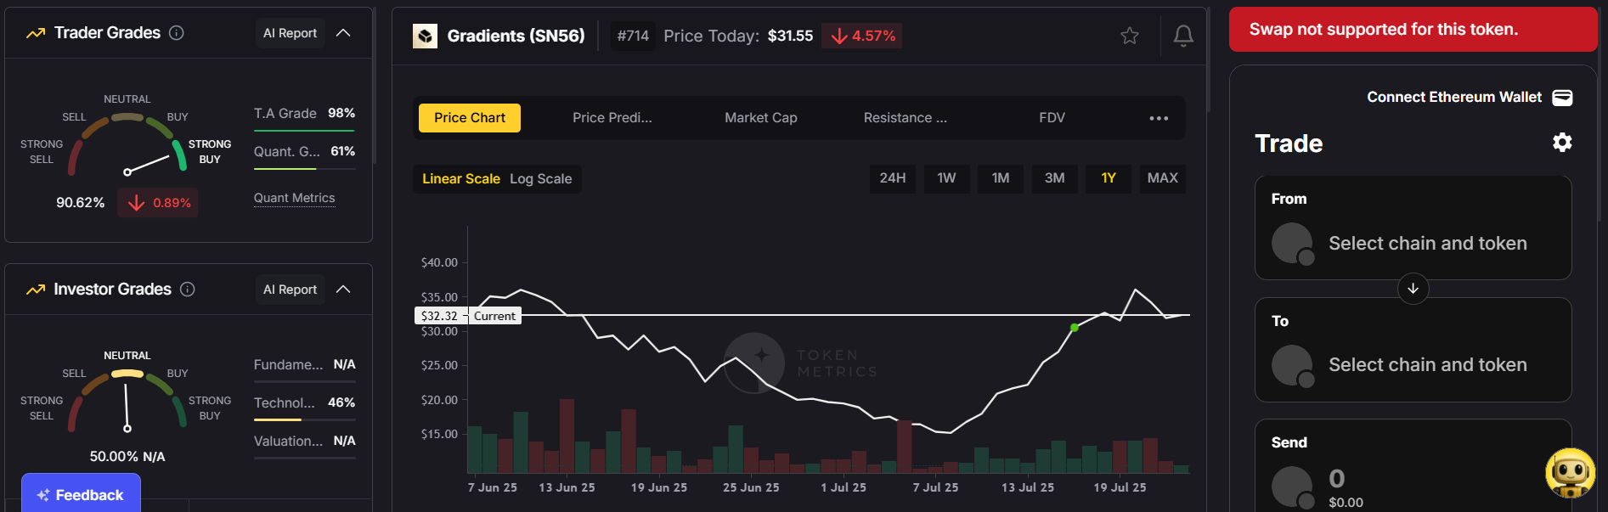Click Connect Ethereum Wallet

[1453, 98]
